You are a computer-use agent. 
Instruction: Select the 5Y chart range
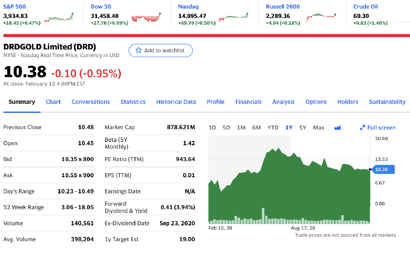pos(303,127)
